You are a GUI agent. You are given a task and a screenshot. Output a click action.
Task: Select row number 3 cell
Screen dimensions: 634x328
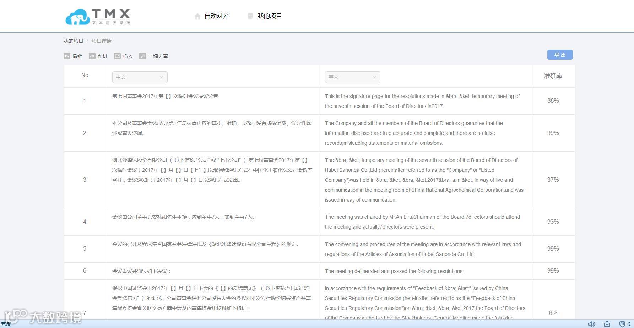click(85, 180)
